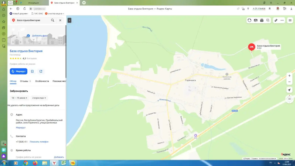The height and width of the screenshot is (166, 295).
Task: Zoom out the map with minus
Action: click(x=290, y=82)
